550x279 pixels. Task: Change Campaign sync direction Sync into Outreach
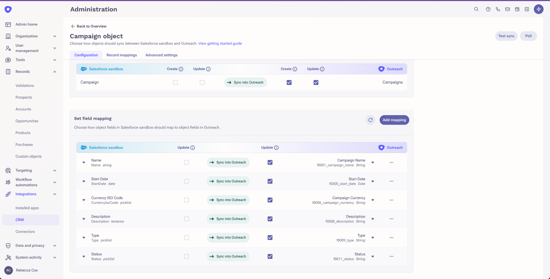[x=245, y=82]
